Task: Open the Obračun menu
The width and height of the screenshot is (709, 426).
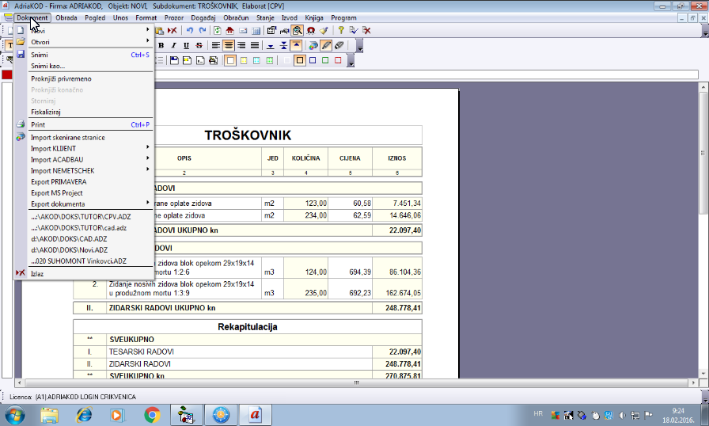Action: tap(236, 17)
